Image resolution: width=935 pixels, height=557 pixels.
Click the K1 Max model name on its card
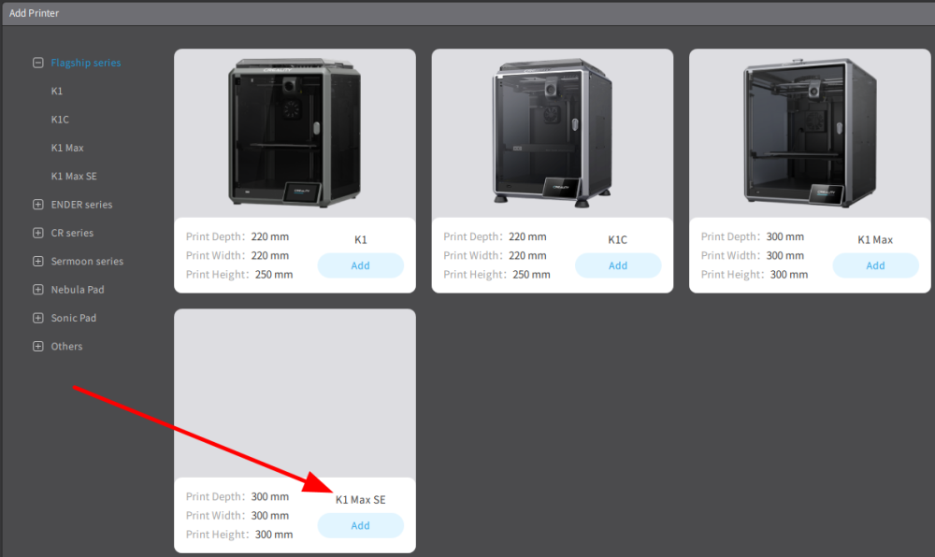(x=875, y=239)
